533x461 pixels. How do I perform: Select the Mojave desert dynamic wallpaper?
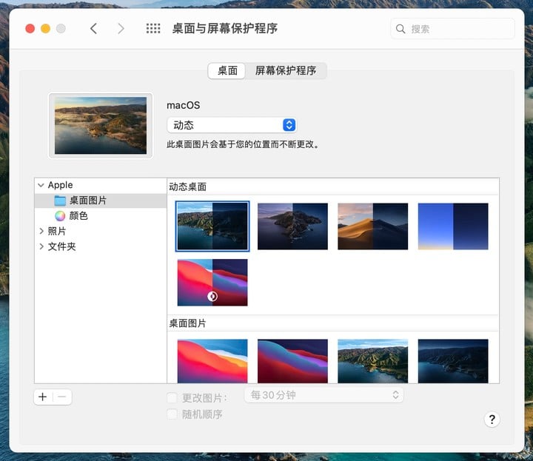pos(372,226)
